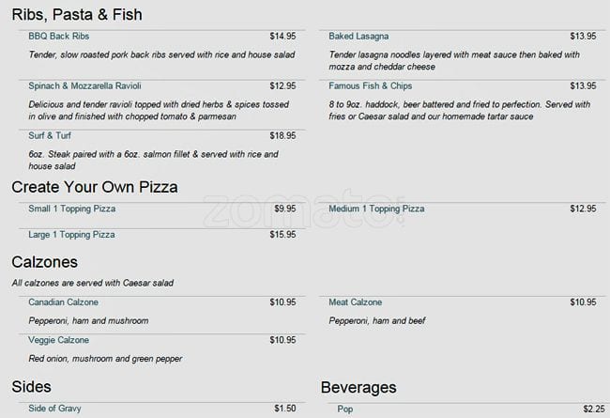This screenshot has height=418, width=610.
Task: Click the Create Your Own Pizza heading
Action: 94,187
